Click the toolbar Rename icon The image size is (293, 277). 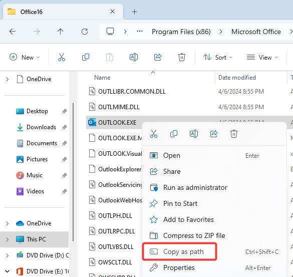tap(134, 57)
